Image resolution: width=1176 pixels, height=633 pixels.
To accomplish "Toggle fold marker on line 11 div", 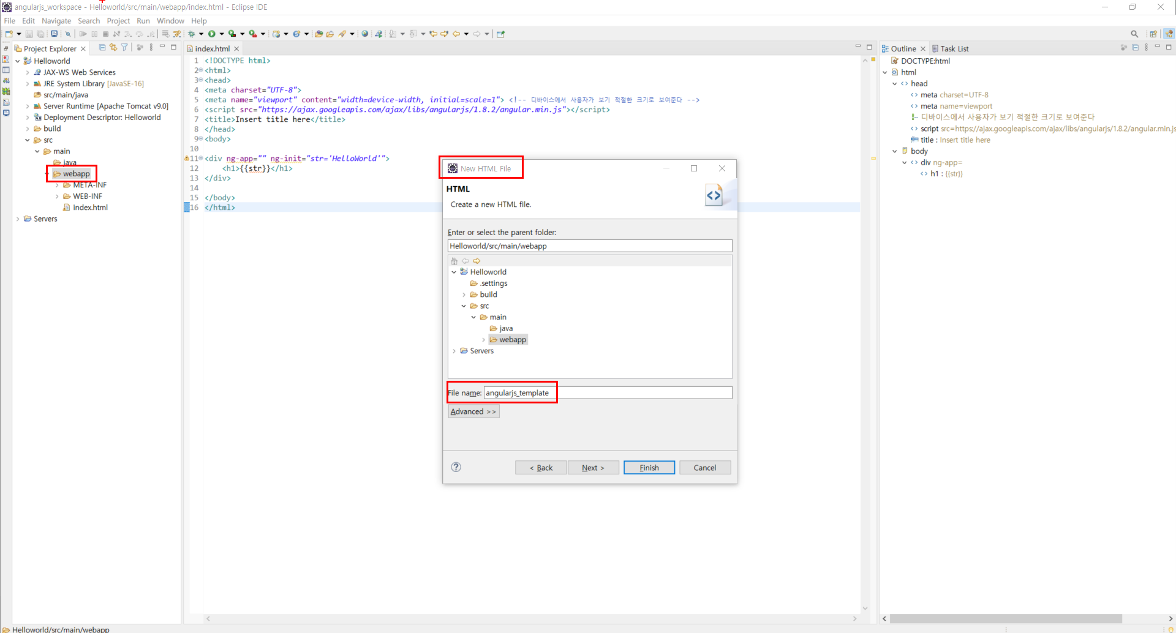I will pos(201,159).
